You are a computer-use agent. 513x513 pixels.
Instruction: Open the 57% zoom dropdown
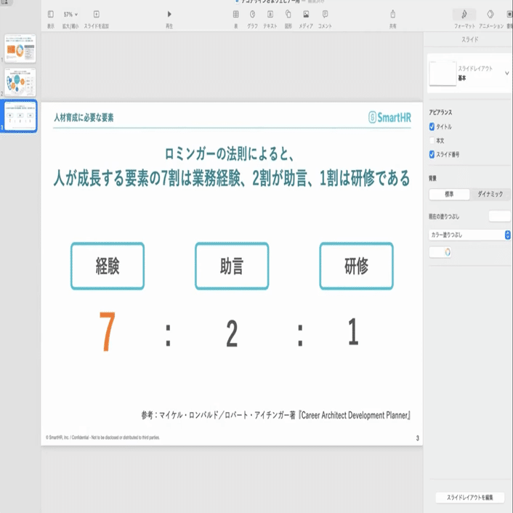tap(70, 15)
